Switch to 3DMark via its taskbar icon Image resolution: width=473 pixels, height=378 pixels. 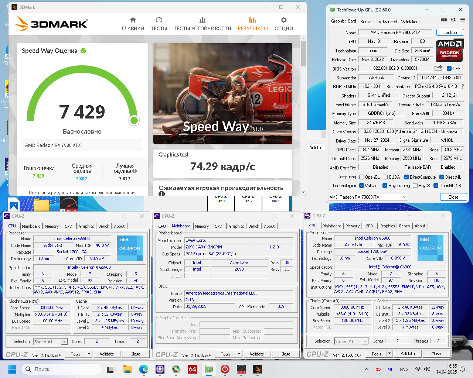[x=258, y=369]
